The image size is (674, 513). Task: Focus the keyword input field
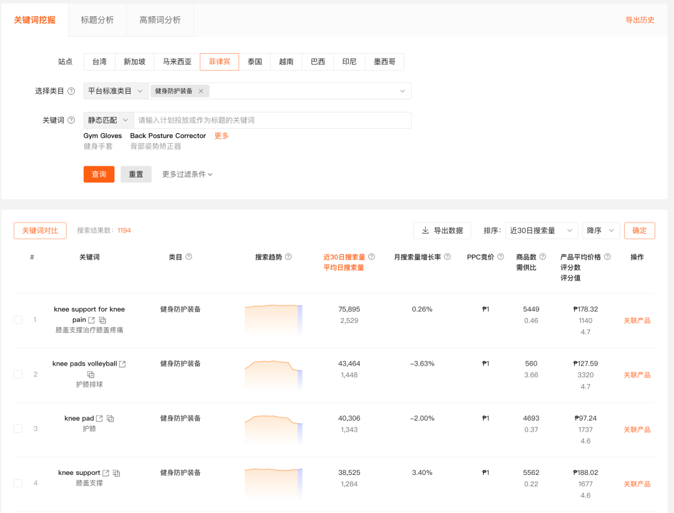(x=273, y=120)
